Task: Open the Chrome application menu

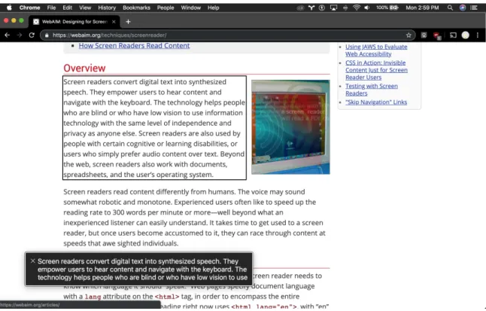Action: coord(29,8)
